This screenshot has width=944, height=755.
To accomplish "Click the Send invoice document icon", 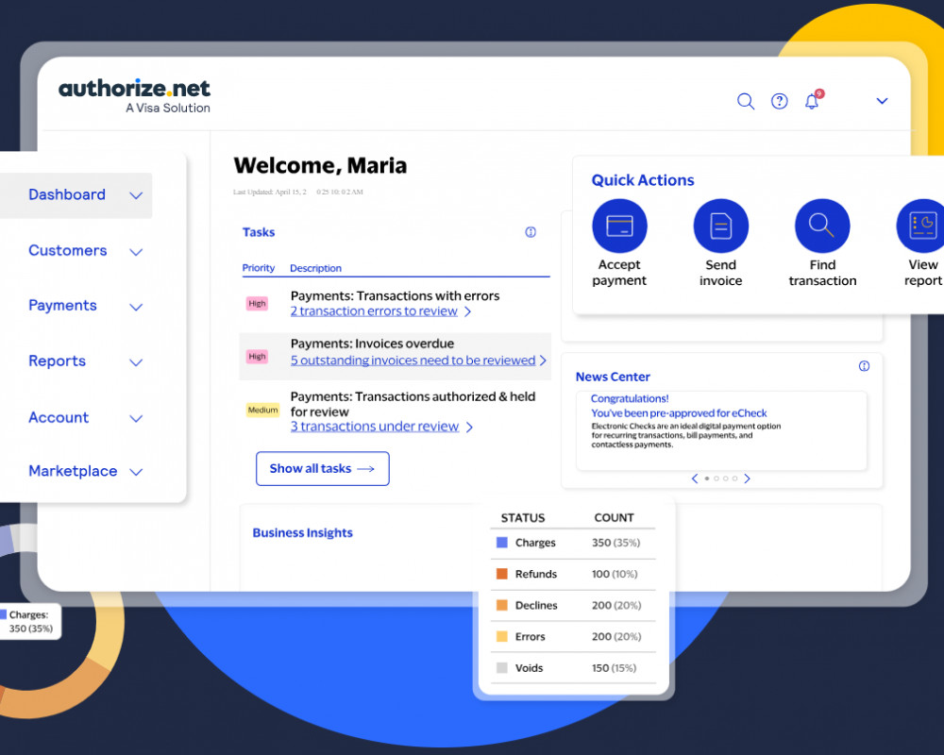I will click(720, 226).
